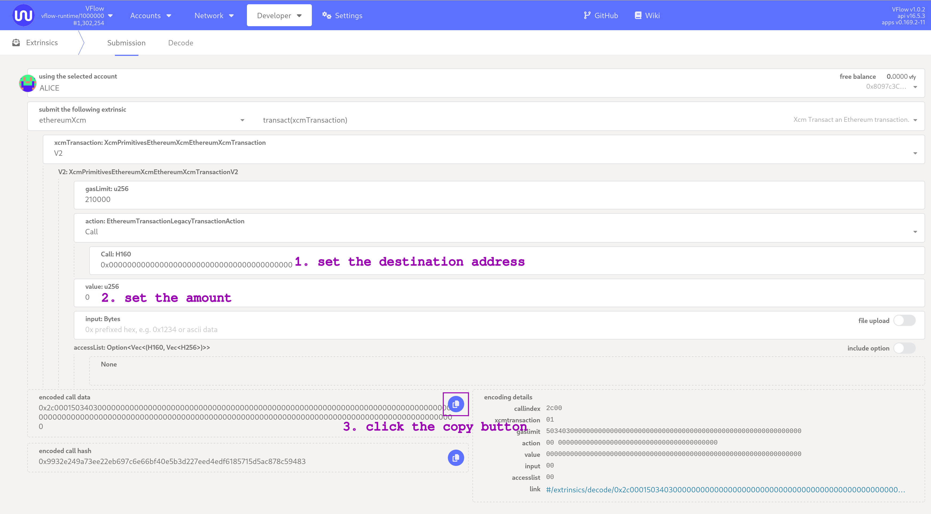This screenshot has height=514, width=931.
Task: Click ALICE's identicon avatar
Action: tap(28, 83)
